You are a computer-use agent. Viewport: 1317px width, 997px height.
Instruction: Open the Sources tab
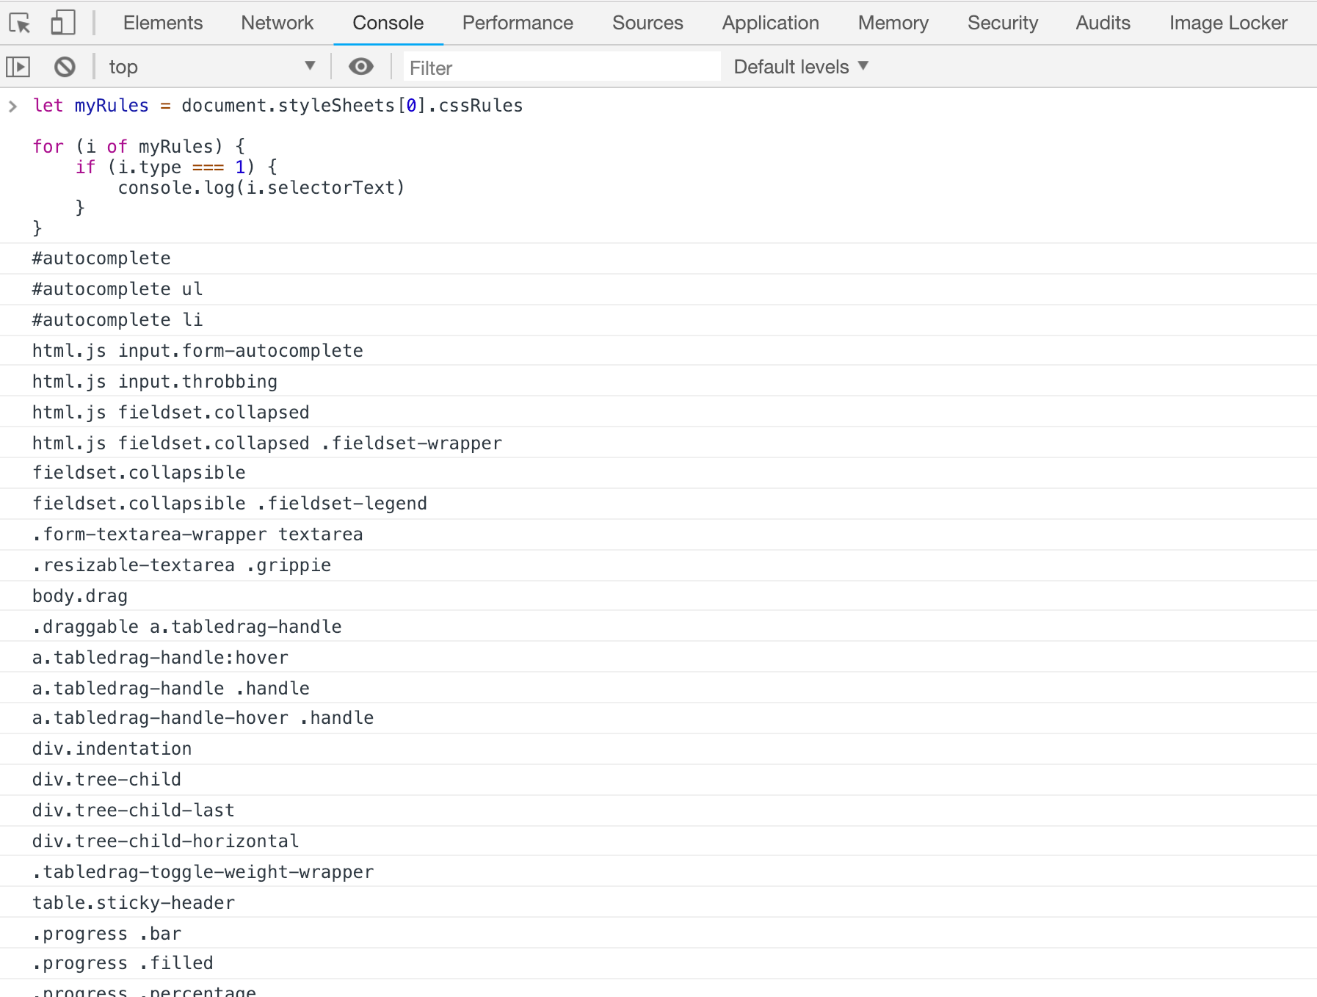pos(647,23)
